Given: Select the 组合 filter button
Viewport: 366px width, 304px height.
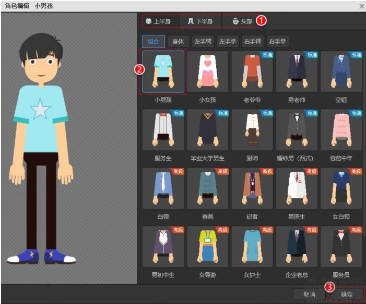Looking at the screenshot, I should coord(154,42).
